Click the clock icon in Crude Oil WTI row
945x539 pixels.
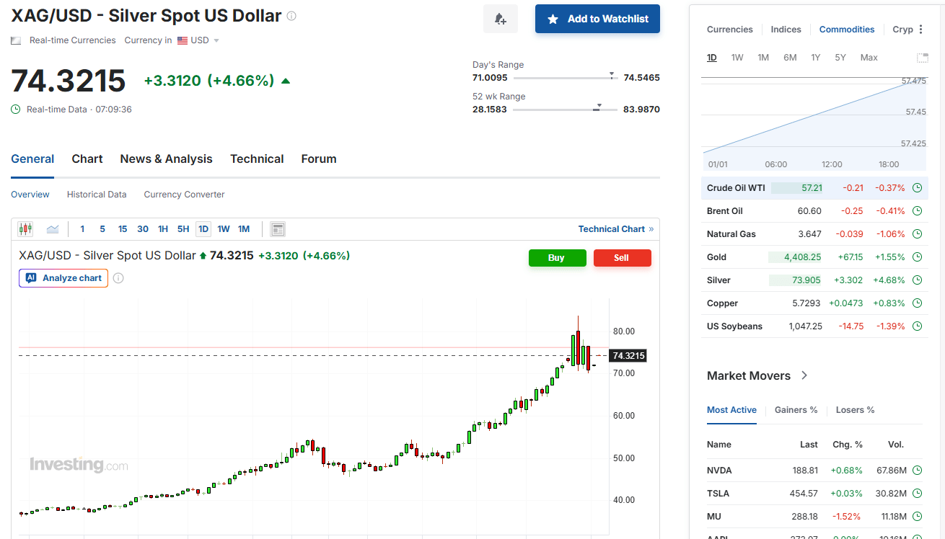click(x=918, y=188)
